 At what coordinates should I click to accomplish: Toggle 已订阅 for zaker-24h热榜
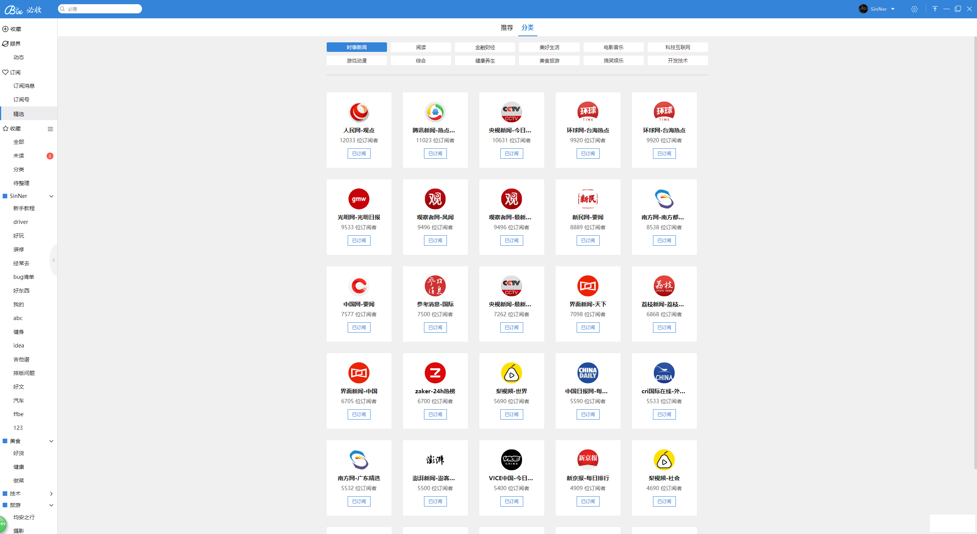(435, 414)
